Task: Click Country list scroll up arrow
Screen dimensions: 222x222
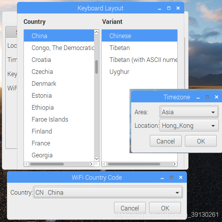Action: point(96,32)
